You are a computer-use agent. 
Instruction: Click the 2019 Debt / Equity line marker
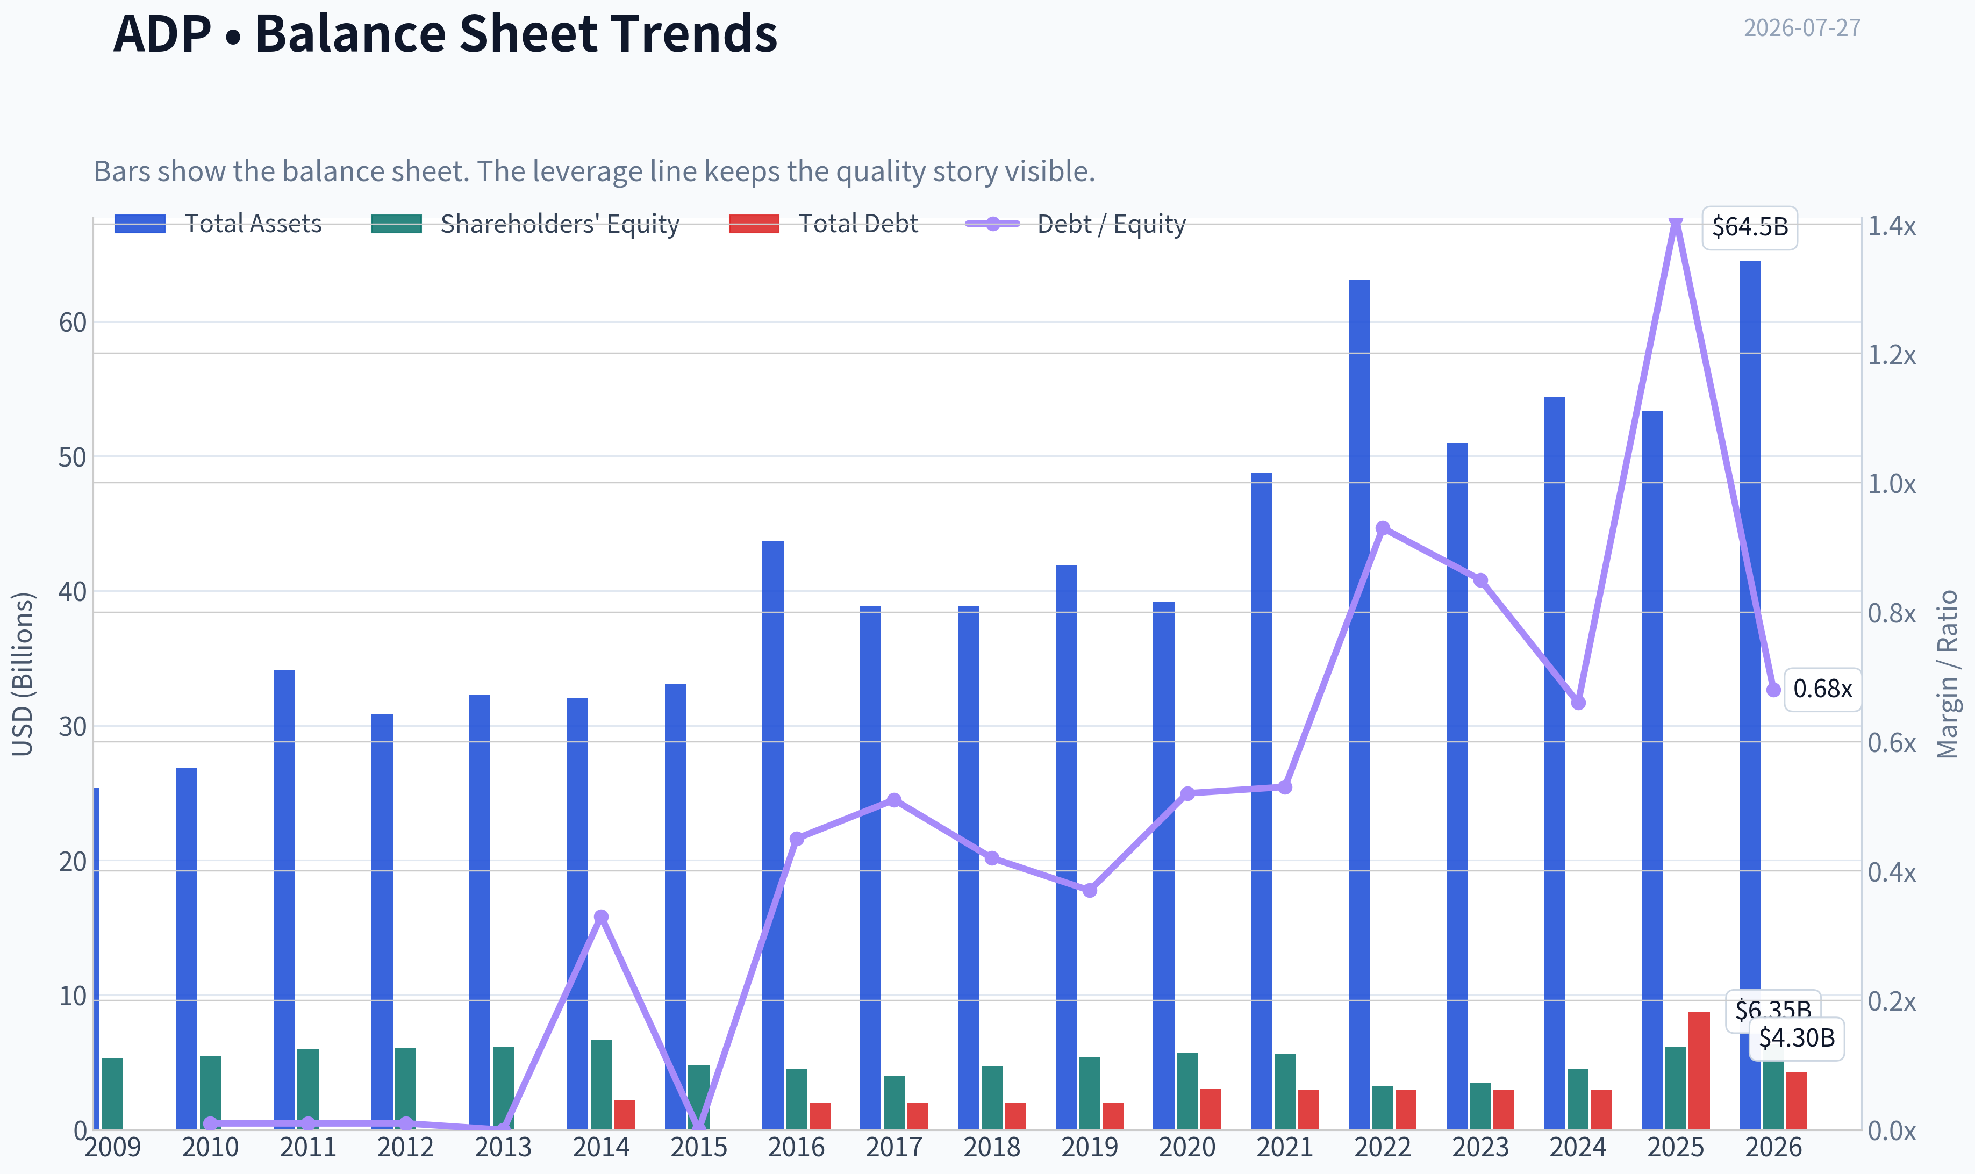(1090, 891)
